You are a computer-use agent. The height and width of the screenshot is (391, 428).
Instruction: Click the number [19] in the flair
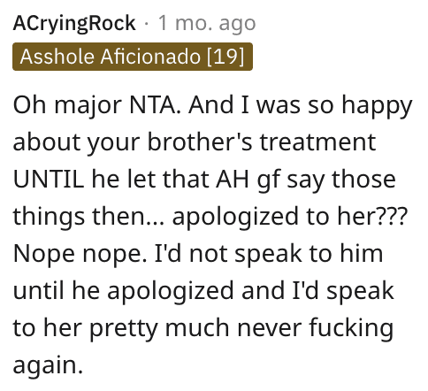(x=225, y=57)
